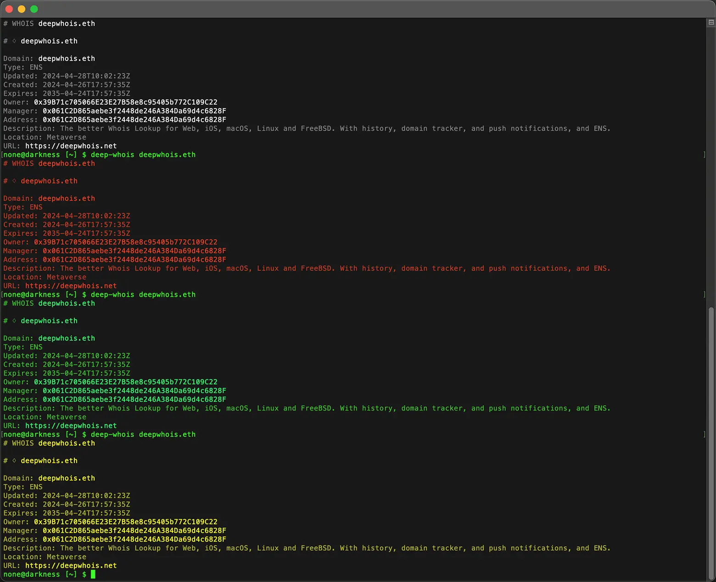Open the first https://deepwhois.net link
Screen dimensions: 716x582
[x=71, y=145]
